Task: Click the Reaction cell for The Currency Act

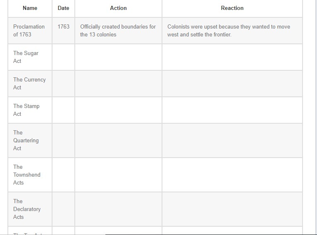Action: pos(232,84)
